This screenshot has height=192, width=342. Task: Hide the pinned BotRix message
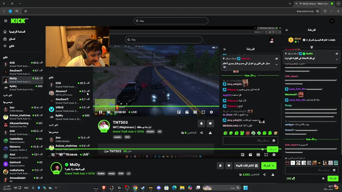(337, 54)
